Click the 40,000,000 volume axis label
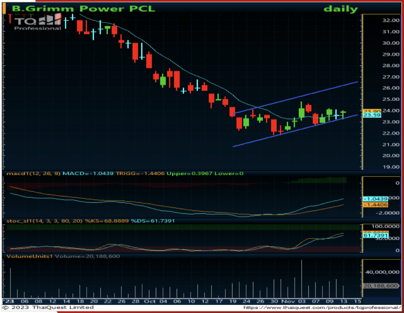 [x=382, y=272]
